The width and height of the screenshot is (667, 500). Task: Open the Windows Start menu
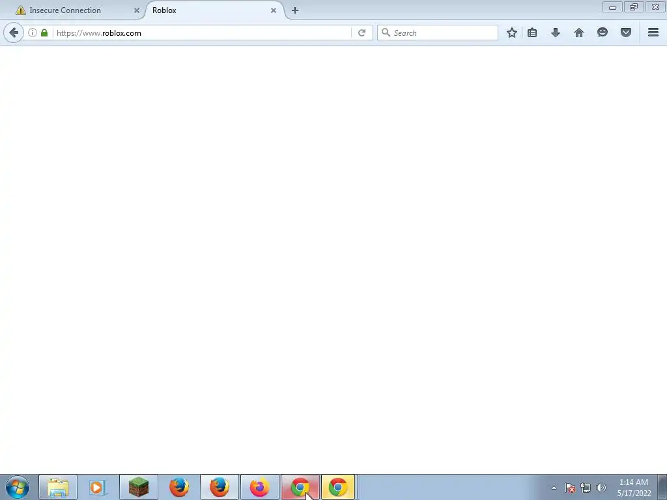coord(18,487)
